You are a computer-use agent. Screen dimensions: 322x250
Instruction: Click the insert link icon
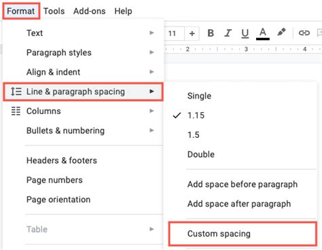(x=304, y=33)
